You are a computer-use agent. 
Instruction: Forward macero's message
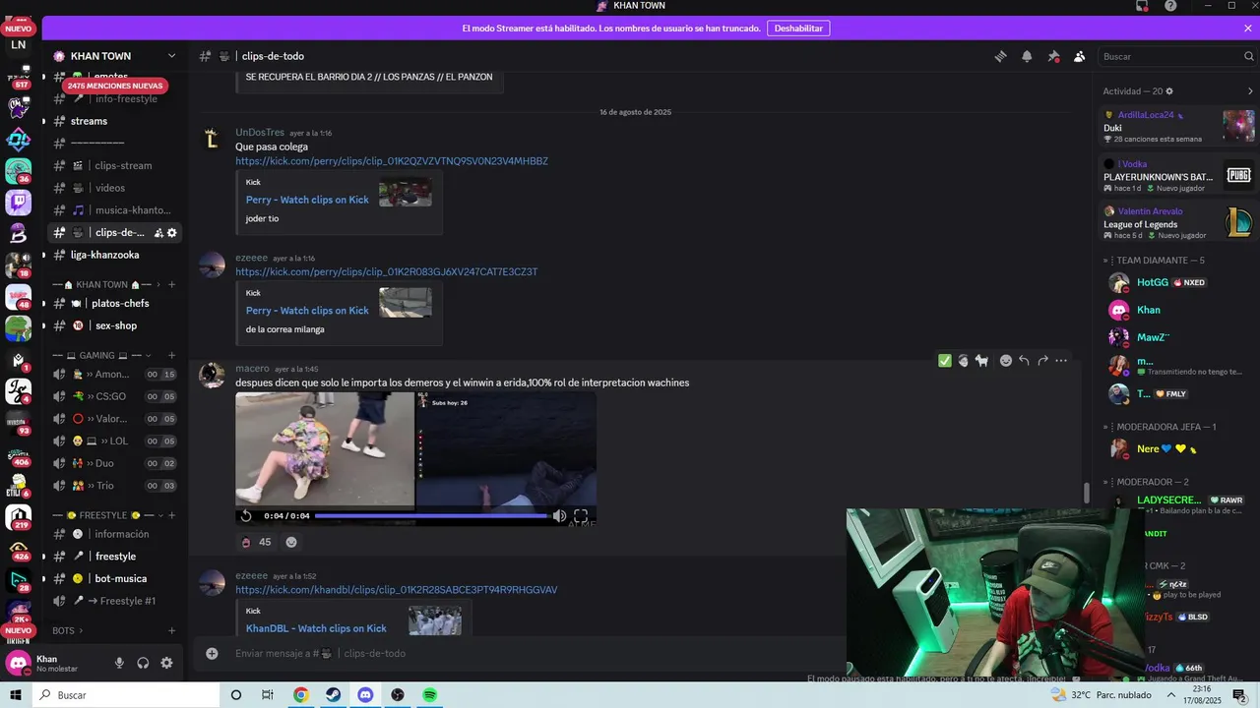pos(1042,361)
